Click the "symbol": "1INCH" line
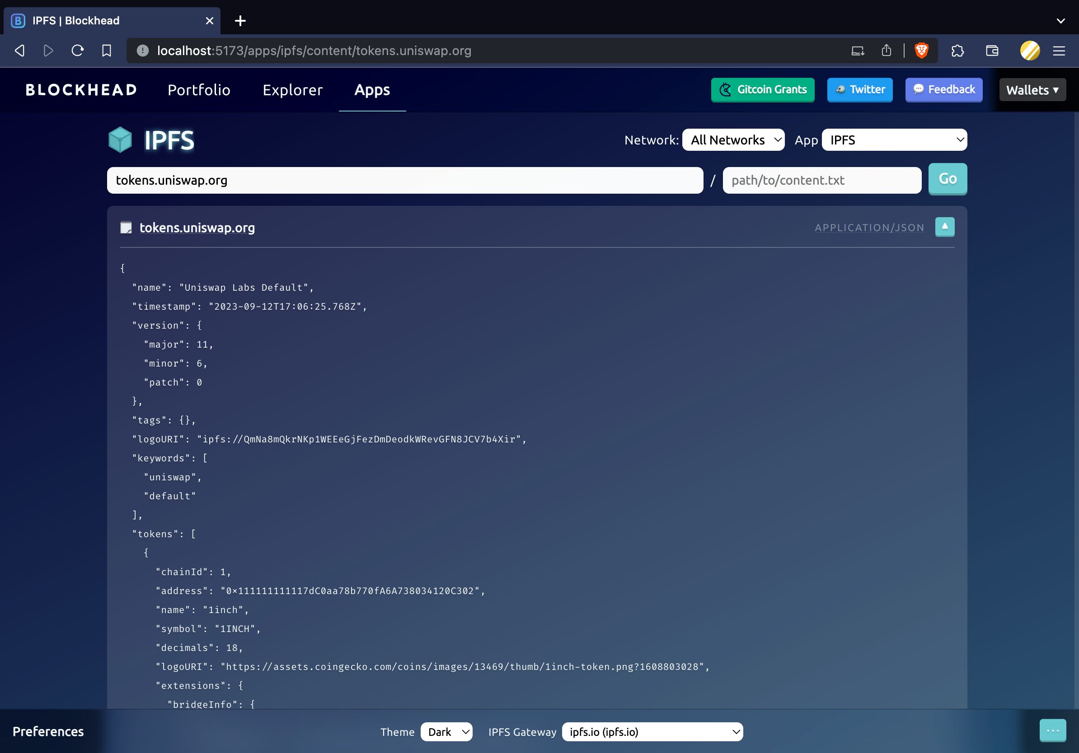 tap(208, 629)
